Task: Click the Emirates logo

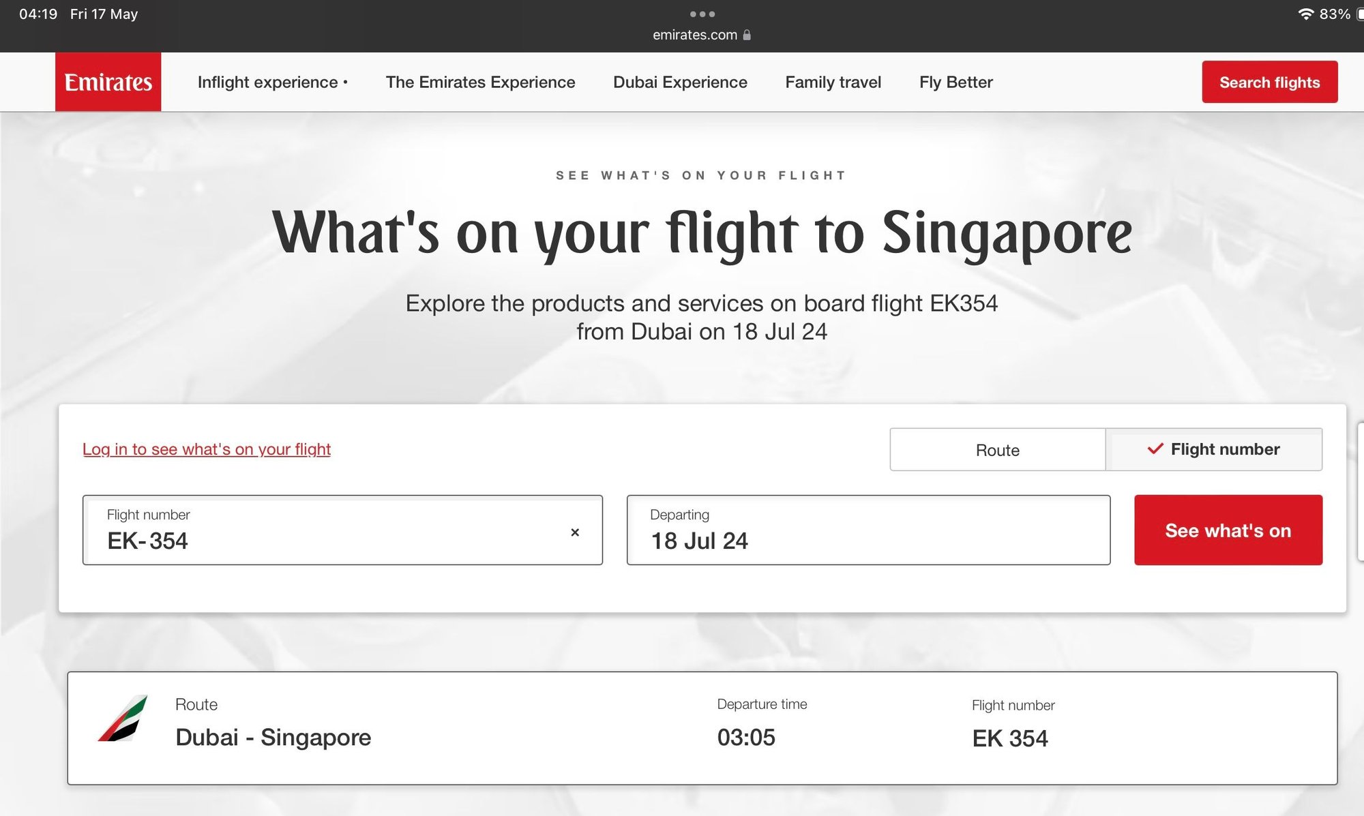Action: tap(108, 82)
